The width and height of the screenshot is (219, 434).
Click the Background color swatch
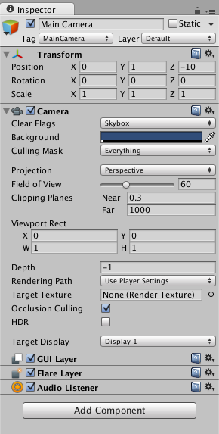pyautogui.click(x=151, y=137)
